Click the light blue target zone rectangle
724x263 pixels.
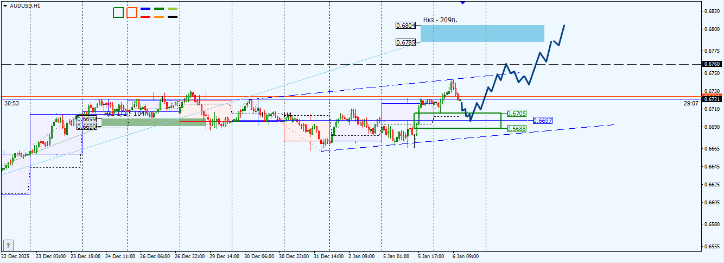[x=482, y=34]
